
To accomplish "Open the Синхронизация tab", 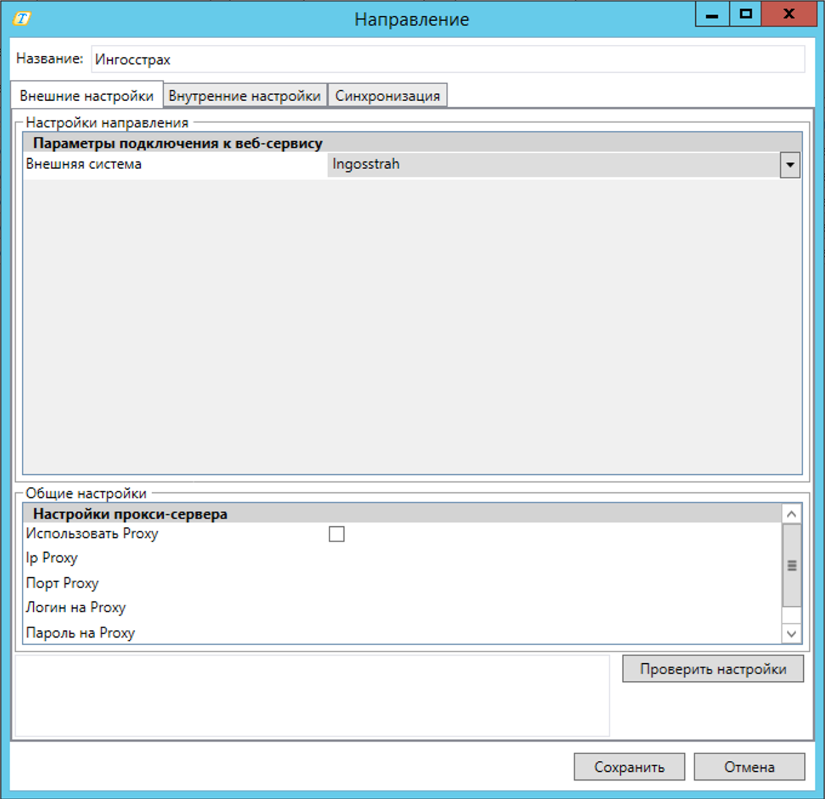I will pyautogui.click(x=388, y=96).
